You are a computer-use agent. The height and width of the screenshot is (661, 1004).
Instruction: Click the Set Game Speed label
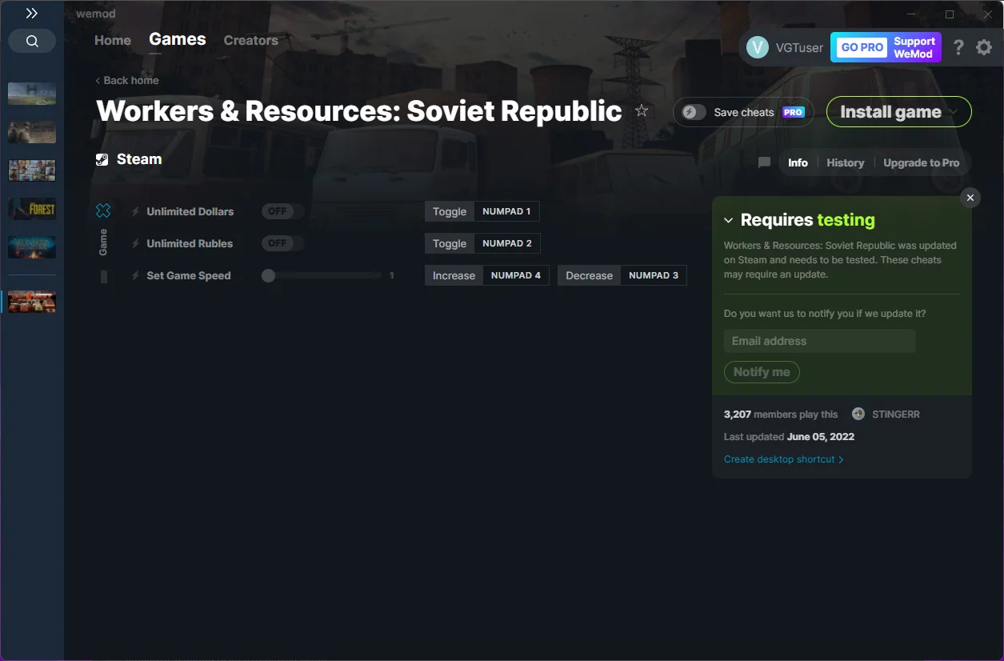coord(189,275)
